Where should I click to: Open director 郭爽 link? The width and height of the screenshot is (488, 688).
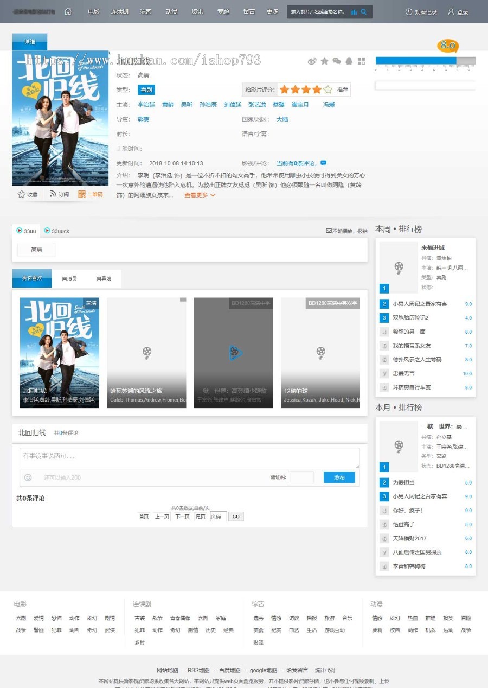[x=143, y=119]
